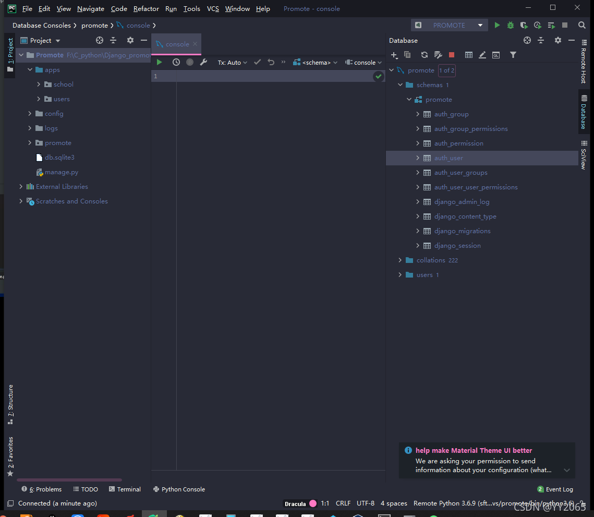This screenshot has width=594, height=517.
Task: Open console settings wrench icon
Action: coord(203,62)
